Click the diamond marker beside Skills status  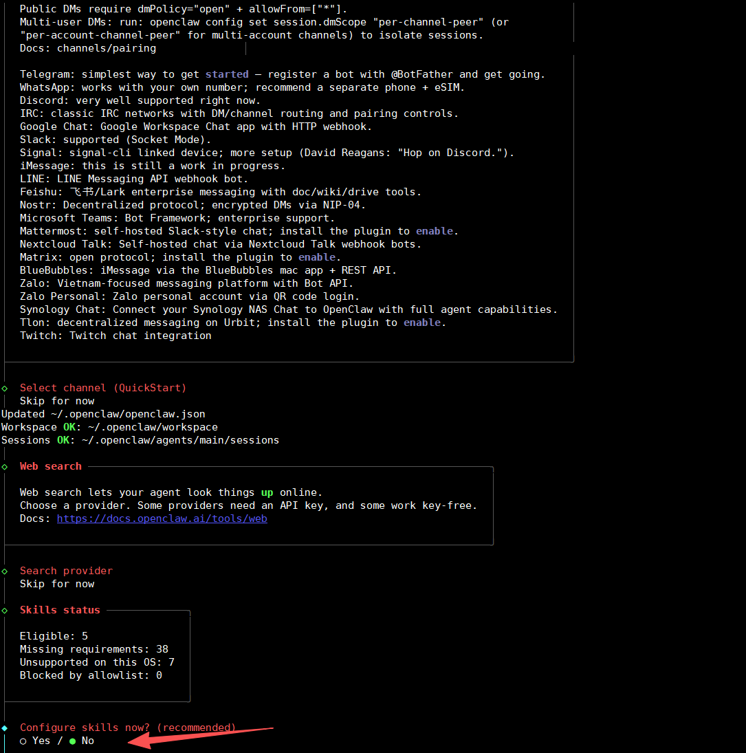tap(5, 611)
